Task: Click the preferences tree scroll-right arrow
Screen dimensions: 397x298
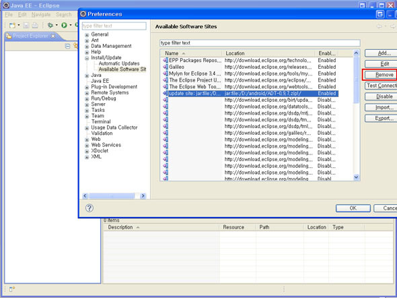Action: pyautogui.click(x=143, y=196)
